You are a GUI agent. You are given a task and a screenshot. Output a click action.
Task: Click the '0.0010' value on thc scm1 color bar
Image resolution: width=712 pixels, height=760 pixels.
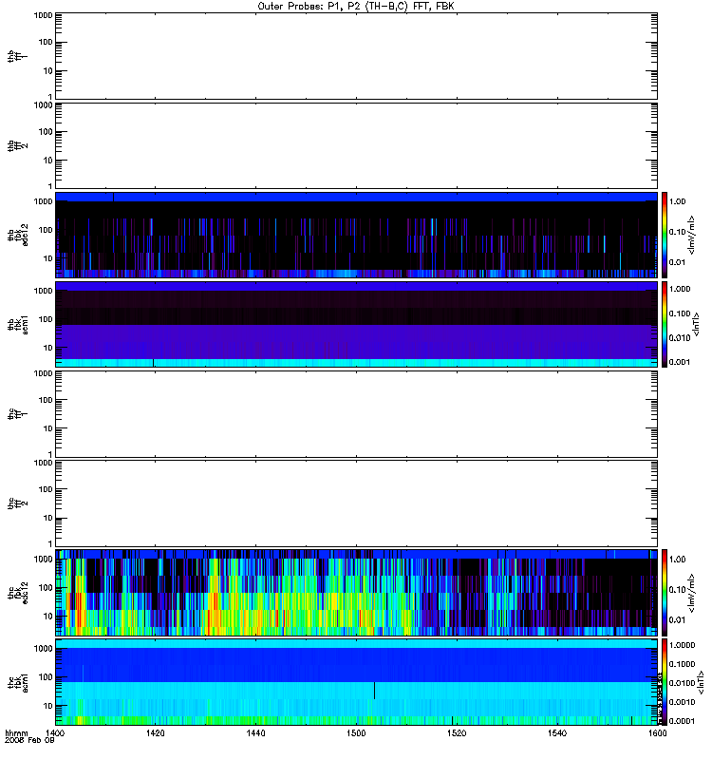coord(682,702)
